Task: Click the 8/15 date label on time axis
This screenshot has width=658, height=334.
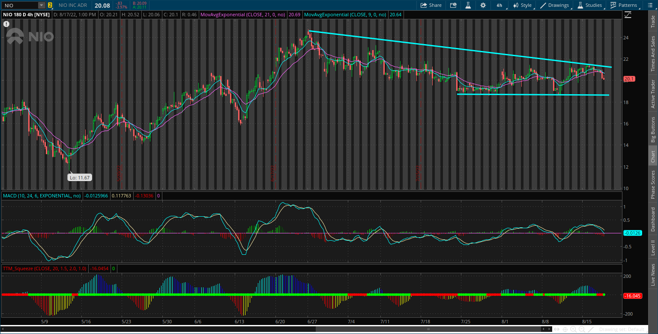Action: (587, 321)
